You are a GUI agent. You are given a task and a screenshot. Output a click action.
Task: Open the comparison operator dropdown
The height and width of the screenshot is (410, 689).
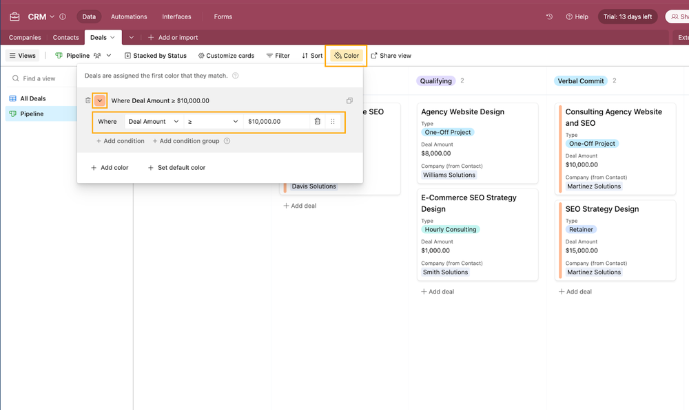point(211,121)
